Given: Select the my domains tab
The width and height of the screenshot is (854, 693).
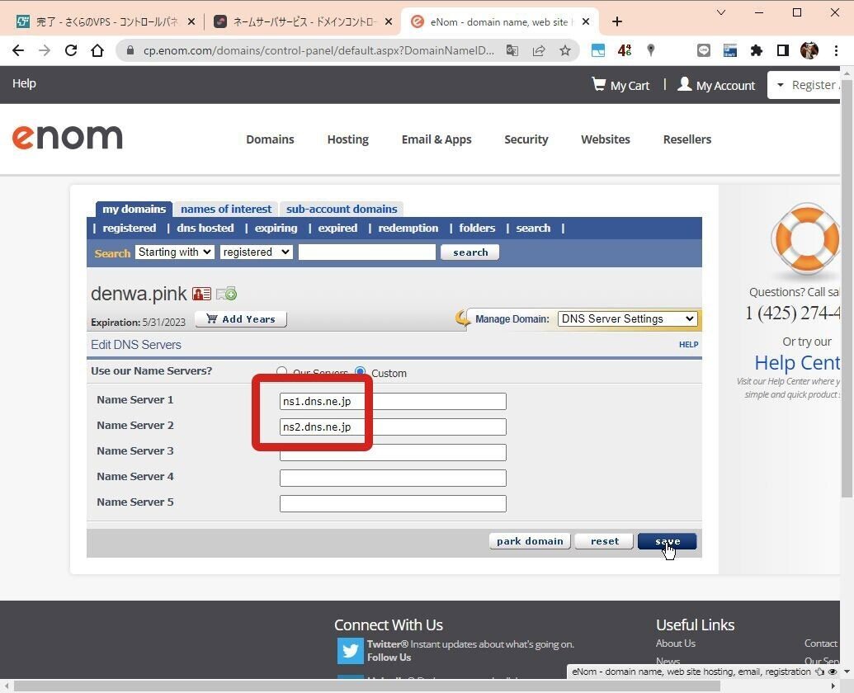Looking at the screenshot, I should pyautogui.click(x=134, y=209).
